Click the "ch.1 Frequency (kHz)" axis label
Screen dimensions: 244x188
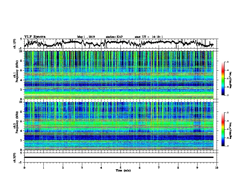click(16, 71)
